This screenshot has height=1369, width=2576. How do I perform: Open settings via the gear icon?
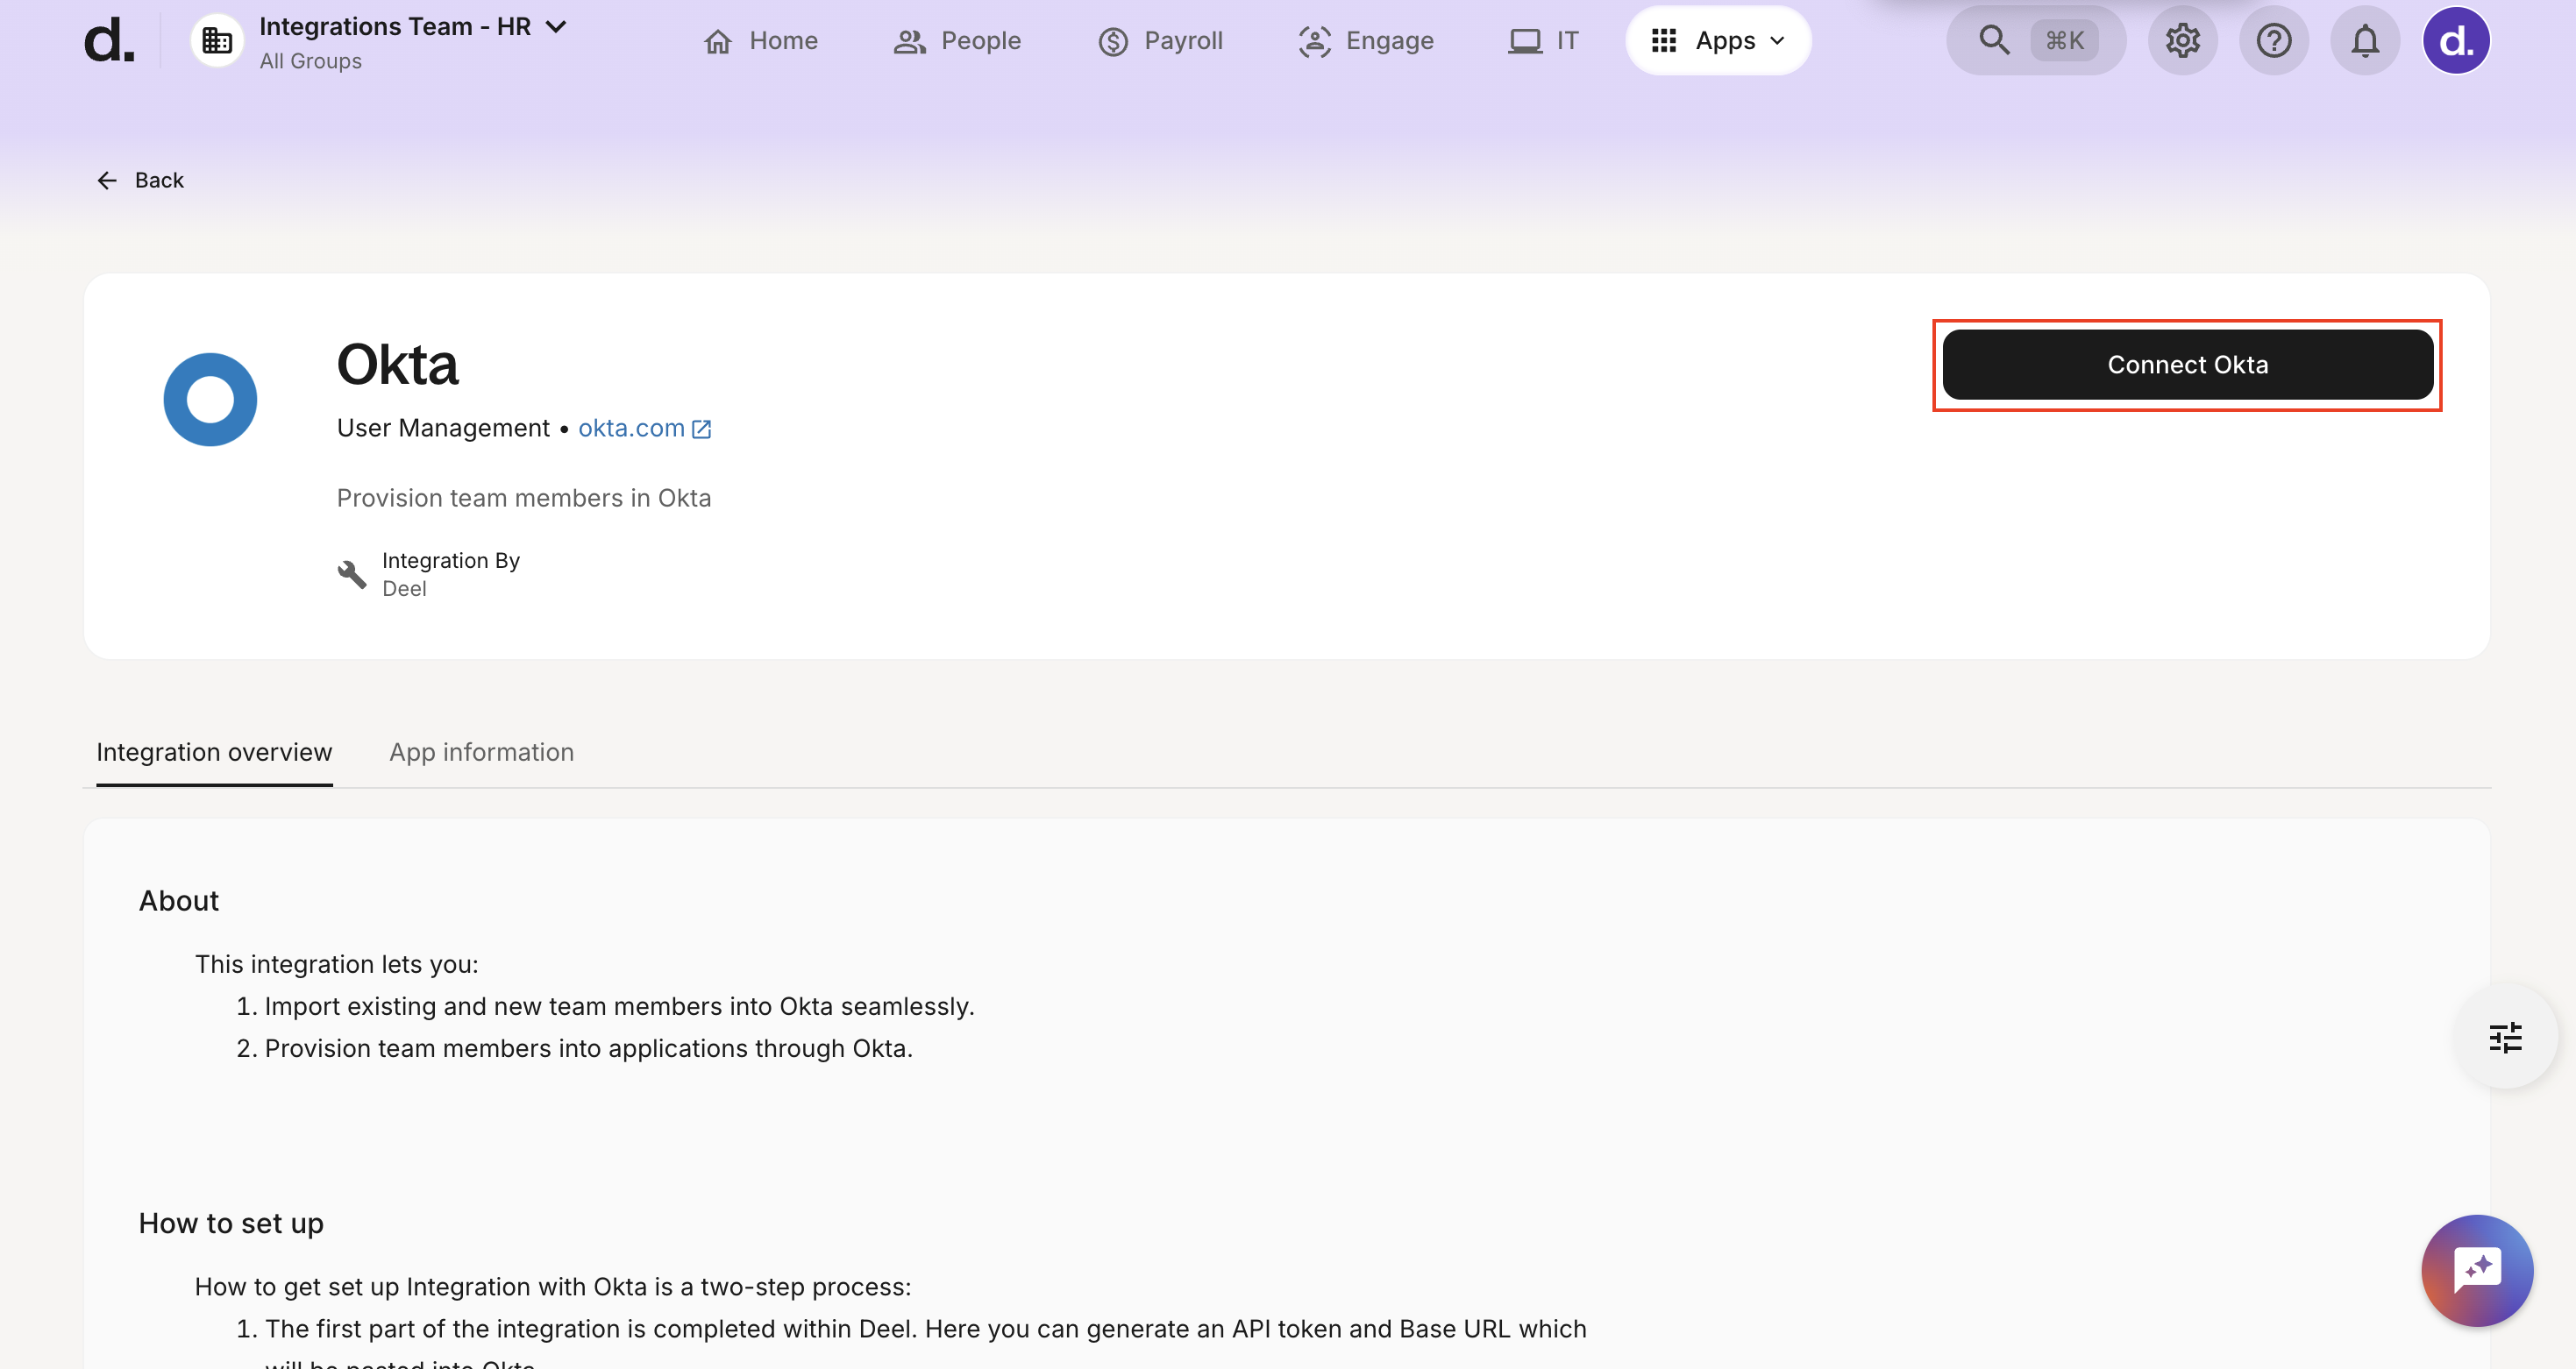pos(2183,41)
